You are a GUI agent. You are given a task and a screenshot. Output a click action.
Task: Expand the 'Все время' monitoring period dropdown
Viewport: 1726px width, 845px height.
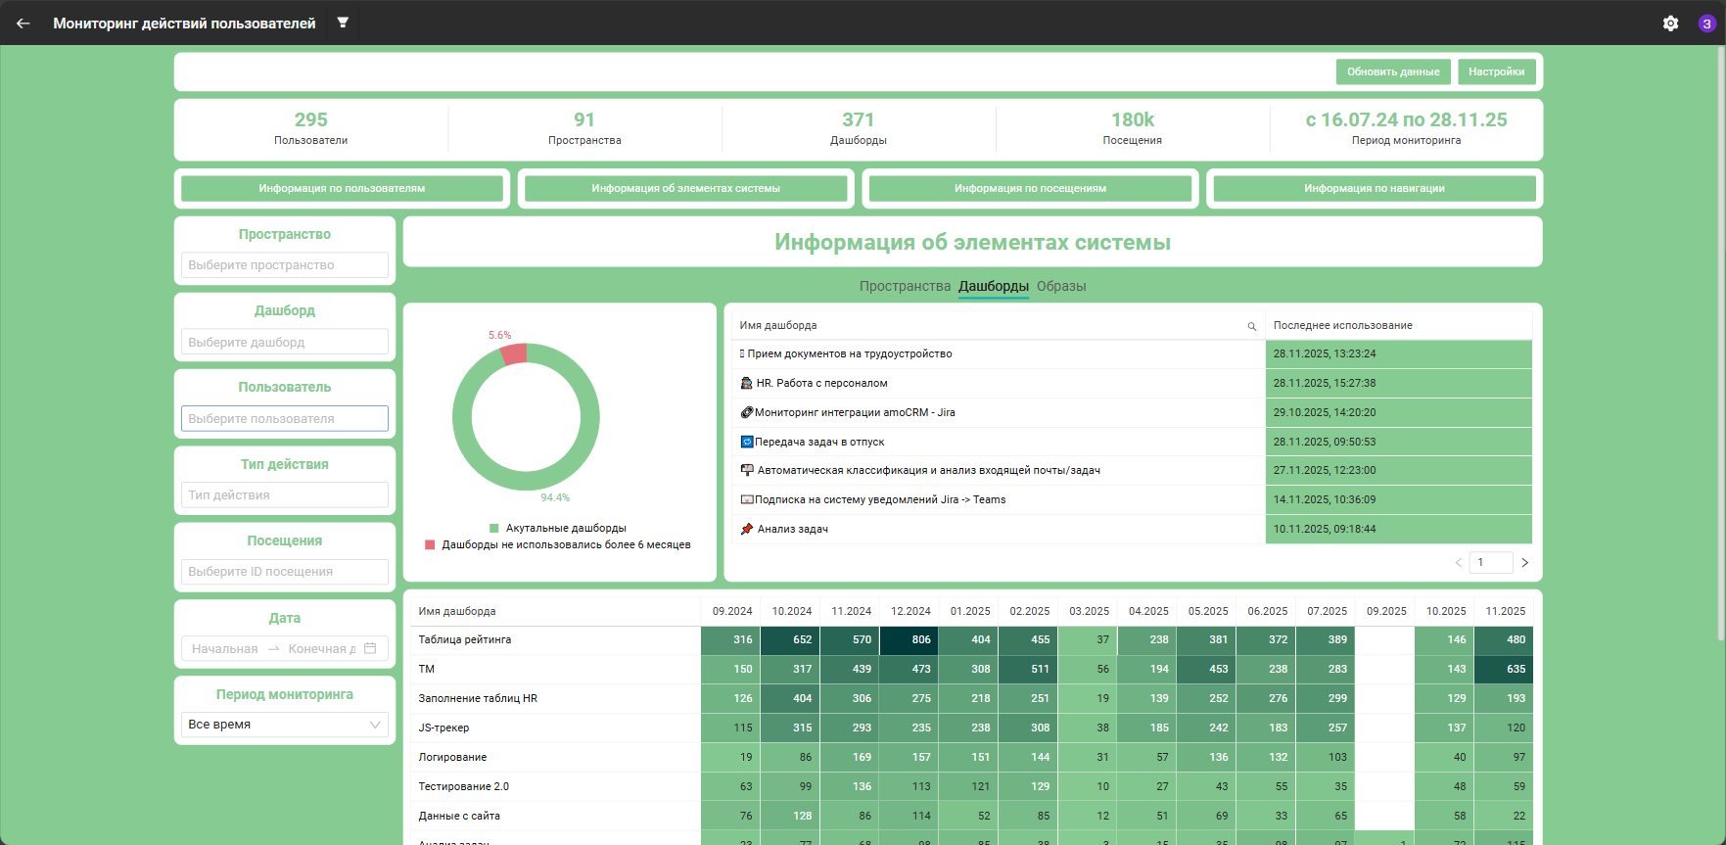click(285, 725)
